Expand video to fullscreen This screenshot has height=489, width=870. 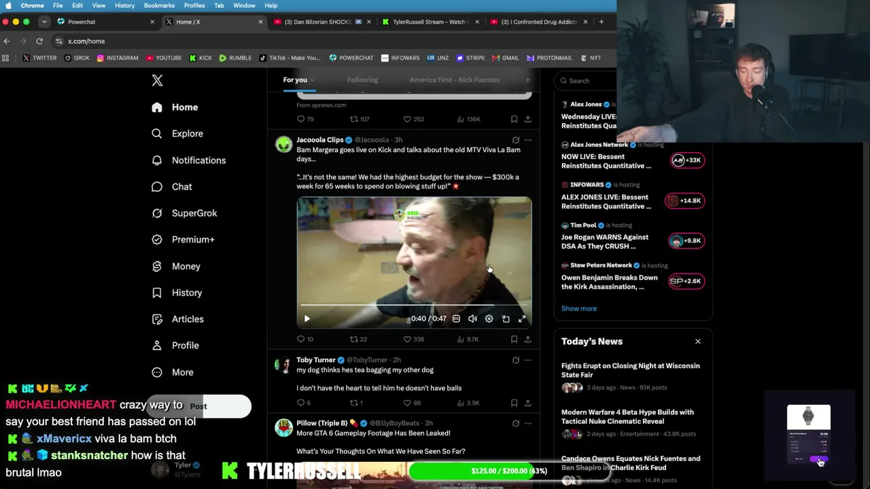coord(522,319)
